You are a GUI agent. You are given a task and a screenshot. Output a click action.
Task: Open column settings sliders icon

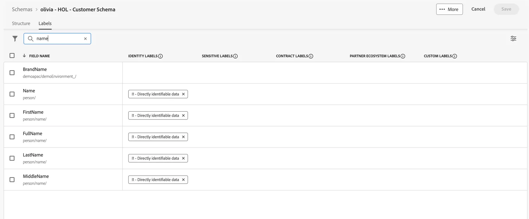513,39
